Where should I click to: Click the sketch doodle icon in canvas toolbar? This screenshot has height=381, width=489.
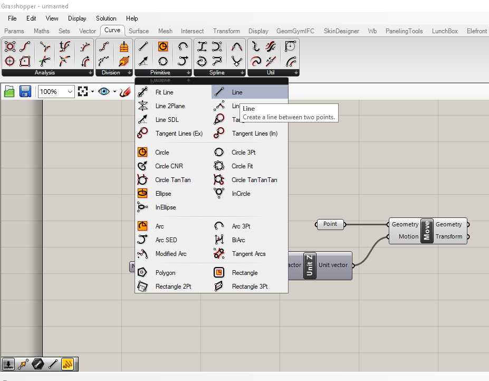click(x=125, y=92)
